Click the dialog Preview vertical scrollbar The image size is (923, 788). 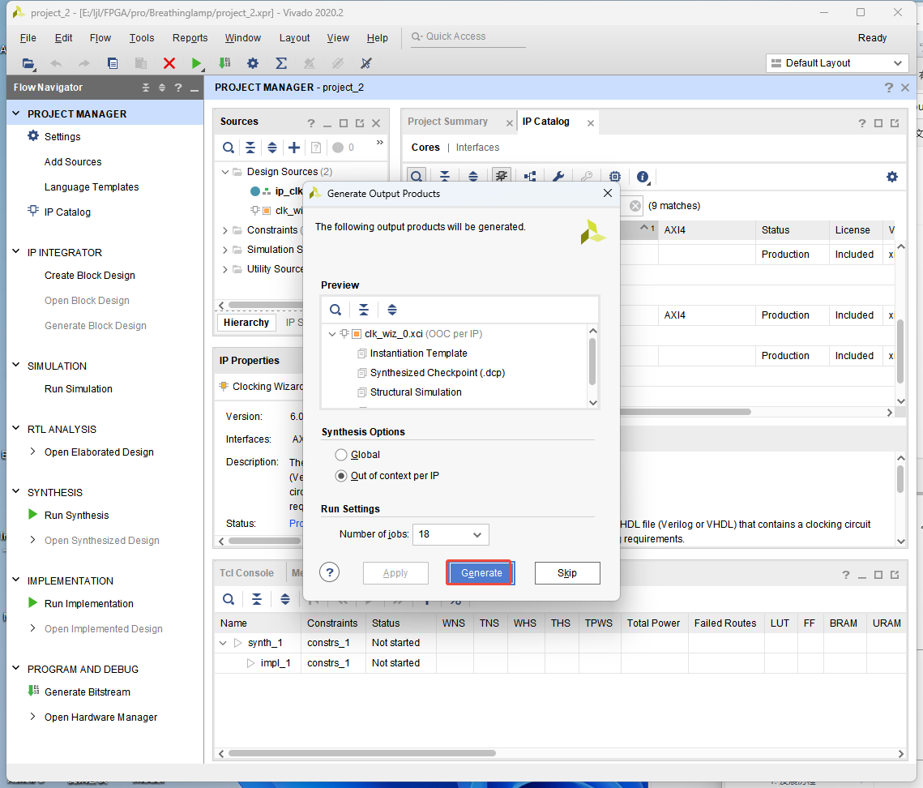click(x=592, y=362)
